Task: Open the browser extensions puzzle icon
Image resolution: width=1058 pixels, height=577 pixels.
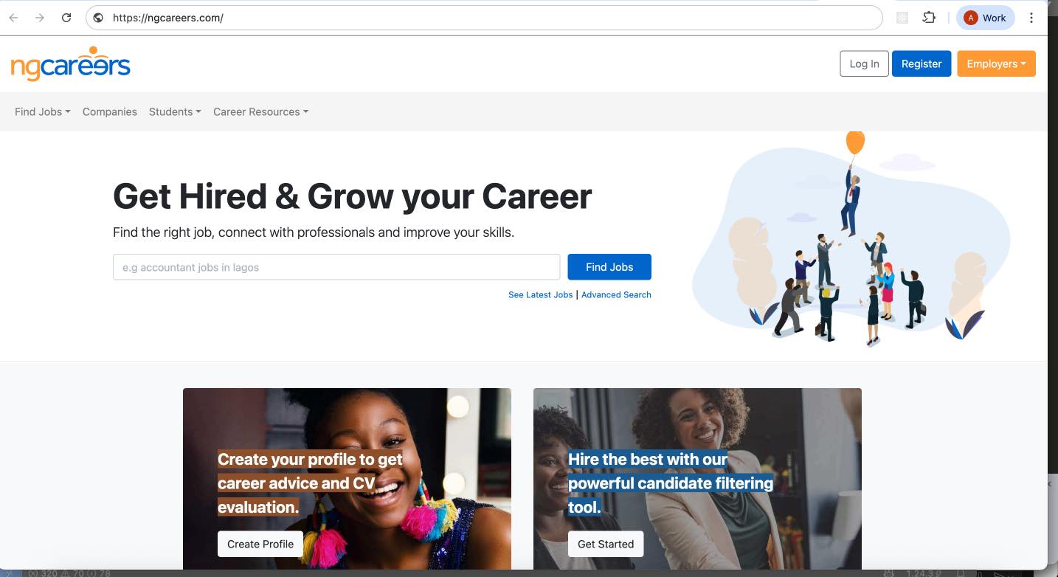Action: (929, 18)
